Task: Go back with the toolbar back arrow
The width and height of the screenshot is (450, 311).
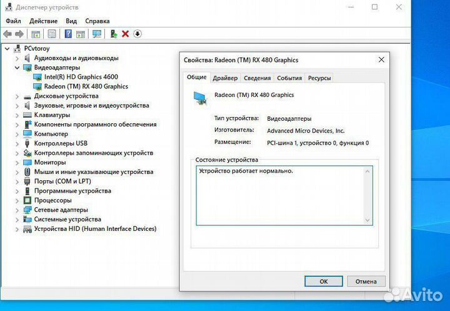Action: [x=7, y=34]
